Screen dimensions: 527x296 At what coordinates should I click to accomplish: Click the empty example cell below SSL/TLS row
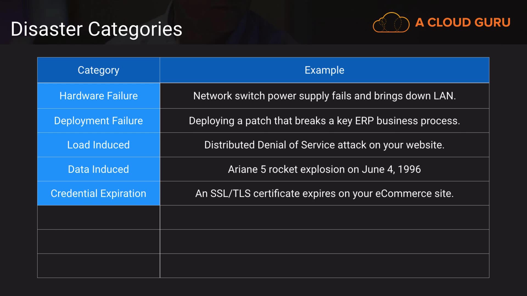[324, 217]
